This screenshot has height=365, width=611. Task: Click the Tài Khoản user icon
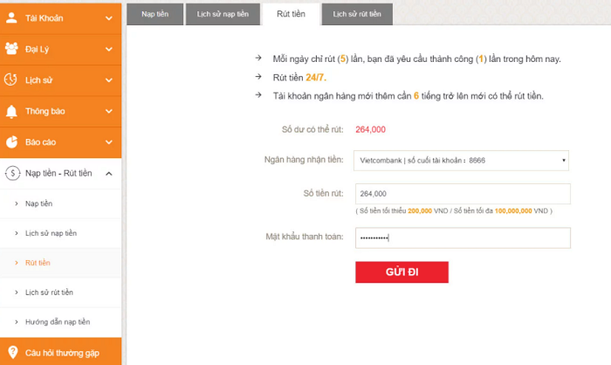pos(11,17)
